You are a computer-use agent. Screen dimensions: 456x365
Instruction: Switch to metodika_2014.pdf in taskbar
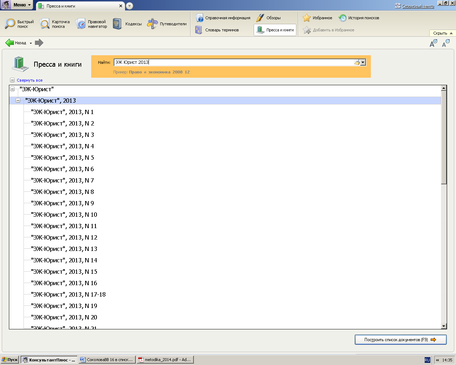point(165,360)
